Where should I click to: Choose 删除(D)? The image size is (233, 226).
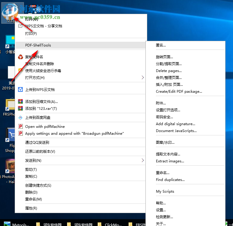(31, 192)
